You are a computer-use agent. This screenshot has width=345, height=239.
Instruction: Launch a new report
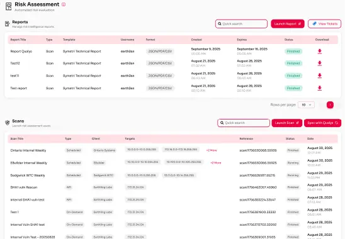(x=288, y=24)
